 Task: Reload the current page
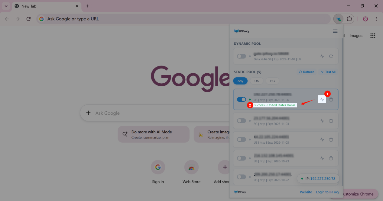pos(28,19)
